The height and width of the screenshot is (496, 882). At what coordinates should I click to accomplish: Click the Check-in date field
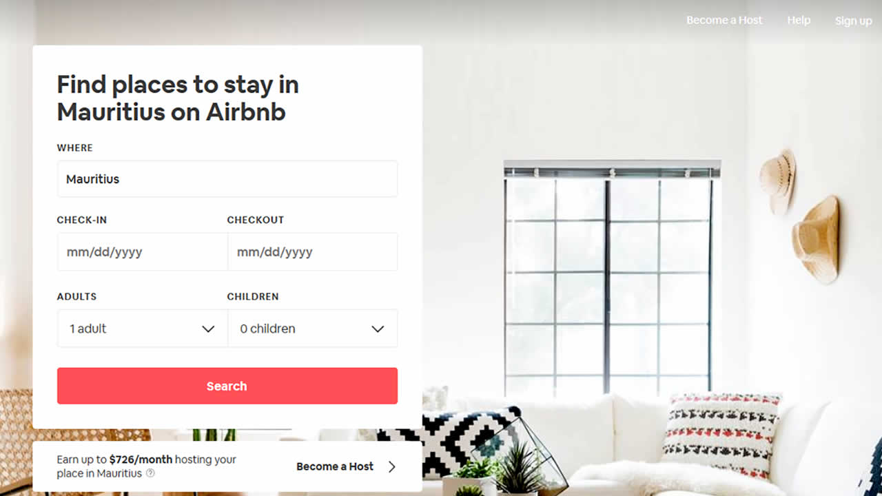pos(142,252)
